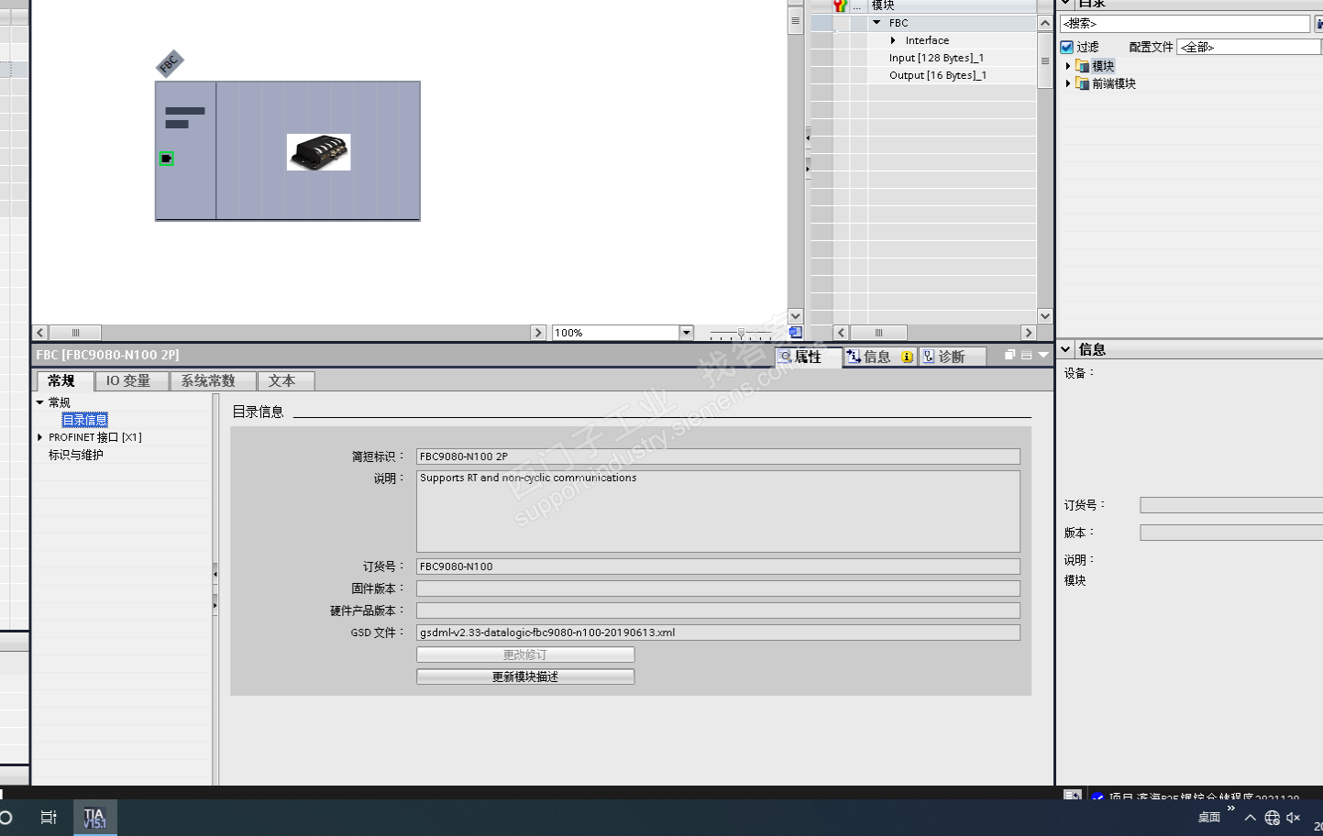Open the 配置文件 profile dropdown

click(x=1250, y=47)
